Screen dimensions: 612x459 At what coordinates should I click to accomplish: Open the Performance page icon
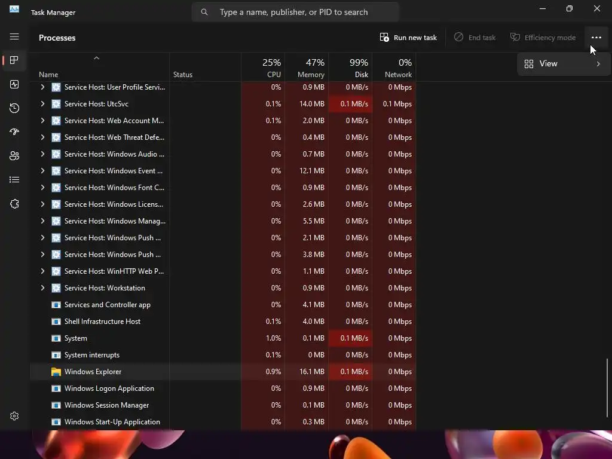coord(14,84)
